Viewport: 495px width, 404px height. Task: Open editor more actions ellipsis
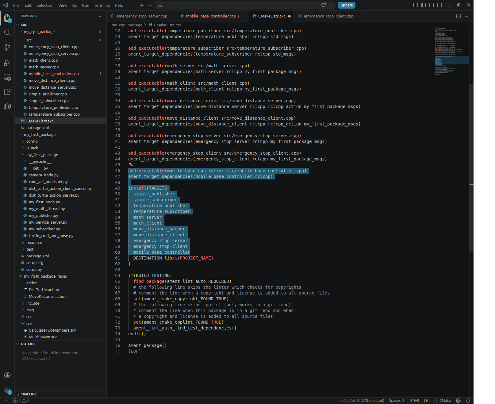point(466,16)
